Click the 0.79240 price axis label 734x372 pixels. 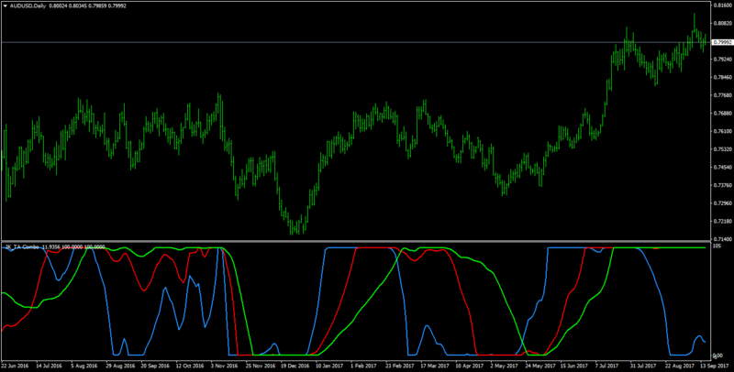coord(722,60)
